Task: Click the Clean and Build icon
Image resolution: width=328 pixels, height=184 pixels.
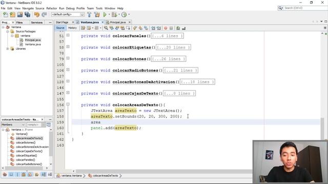Action: (97, 15)
